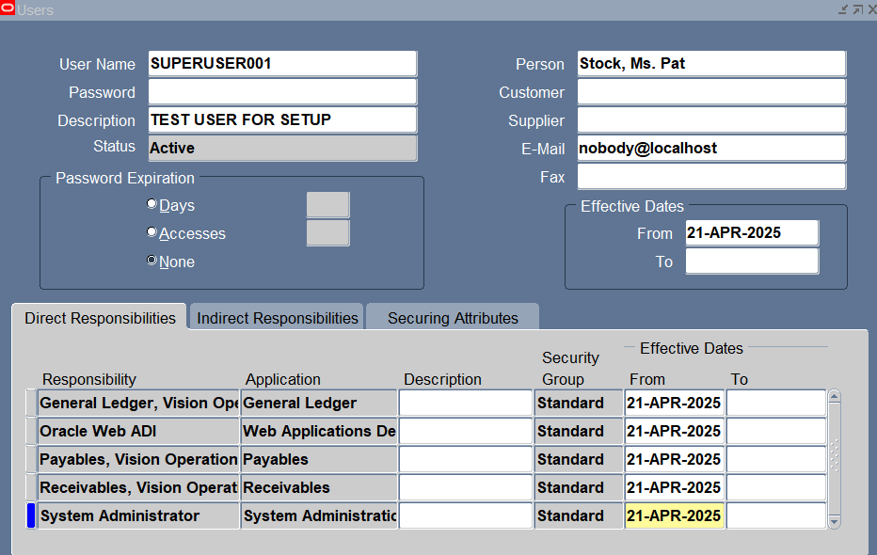The height and width of the screenshot is (555, 877).
Task: Edit the Description field TEST USER FOR SETUP
Action: [282, 119]
